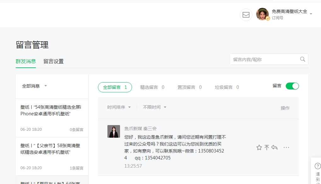This screenshot has width=321, height=184.
Task: Open the 全部消息 filter dropdown
Action: [34, 86]
